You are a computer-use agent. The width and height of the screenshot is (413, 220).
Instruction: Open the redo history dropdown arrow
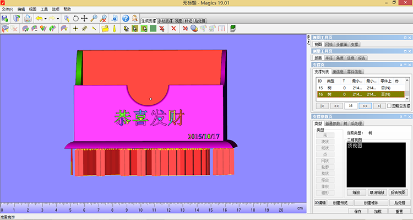click(58, 18)
